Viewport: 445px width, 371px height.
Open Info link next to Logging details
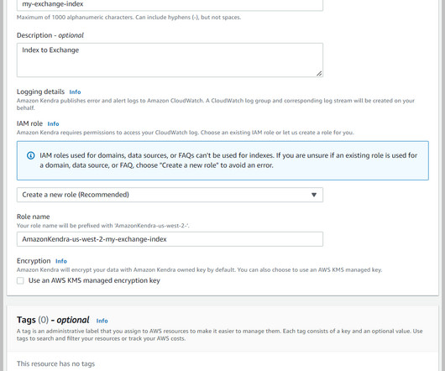[x=75, y=91]
